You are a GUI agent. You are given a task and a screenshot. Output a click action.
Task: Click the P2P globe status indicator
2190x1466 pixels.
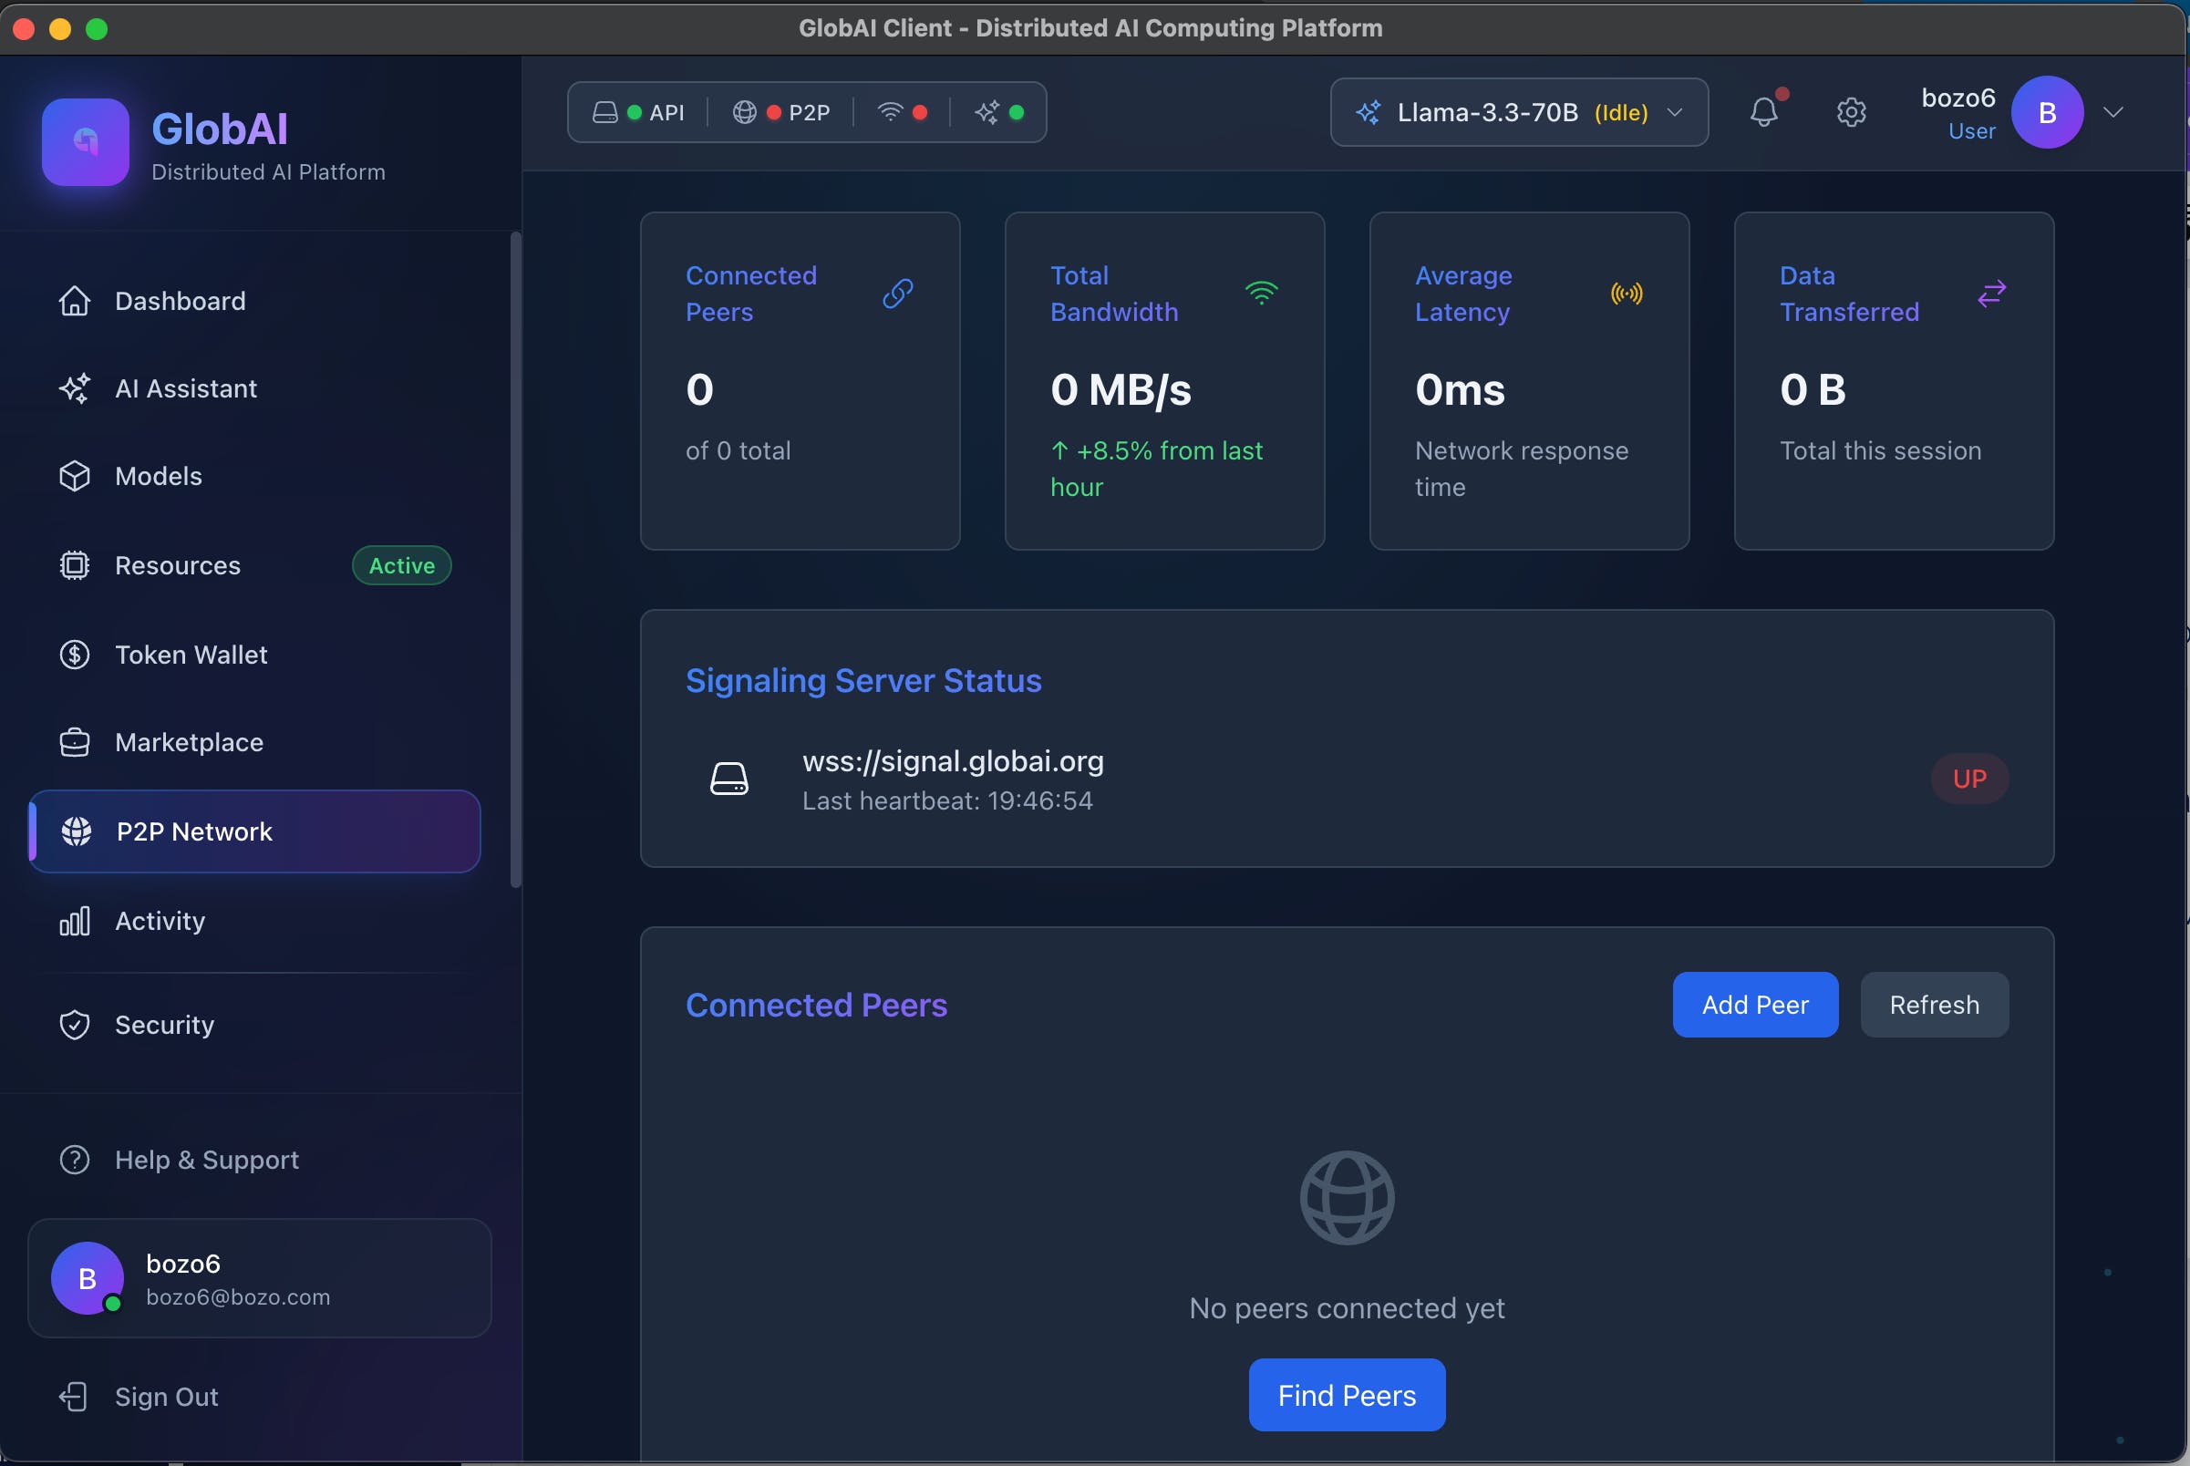point(781,112)
